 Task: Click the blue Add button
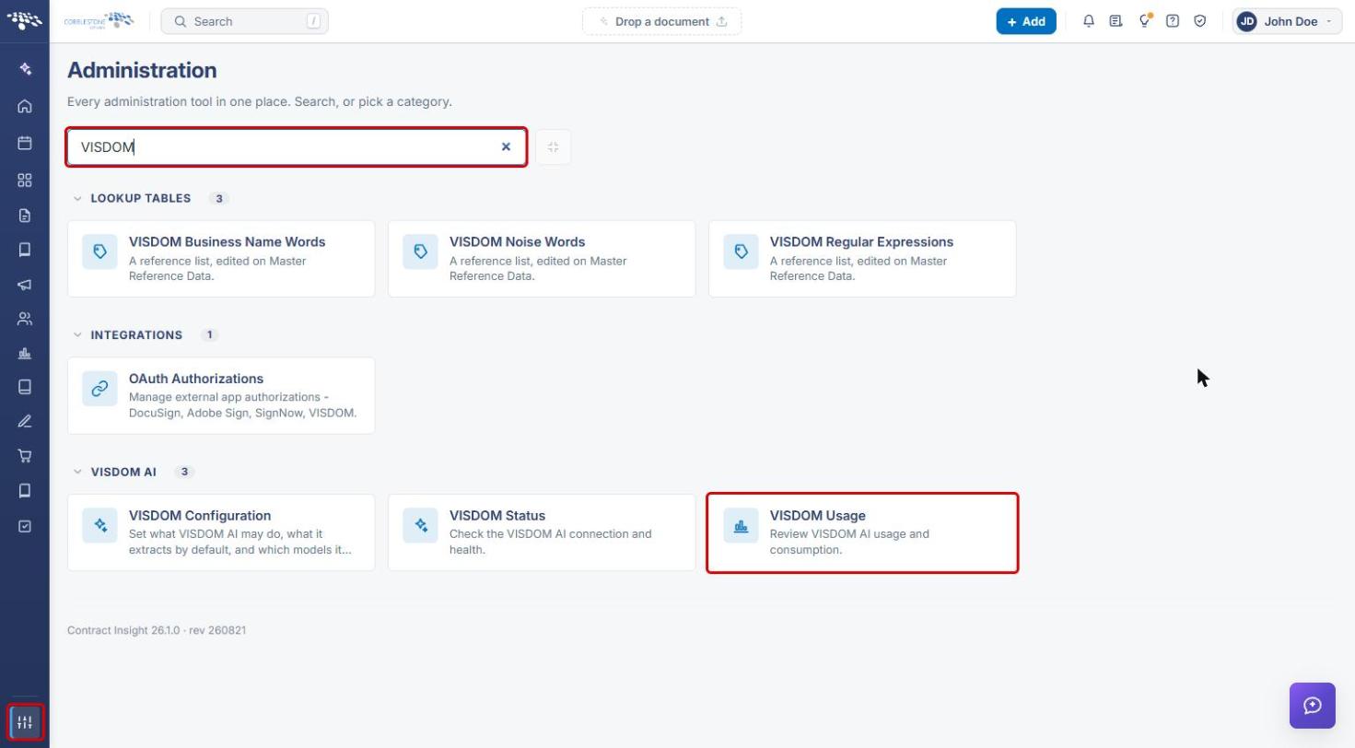(1026, 21)
